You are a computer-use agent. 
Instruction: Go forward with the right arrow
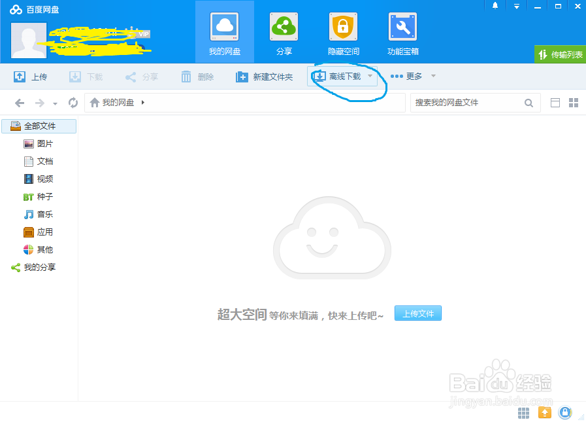click(40, 103)
